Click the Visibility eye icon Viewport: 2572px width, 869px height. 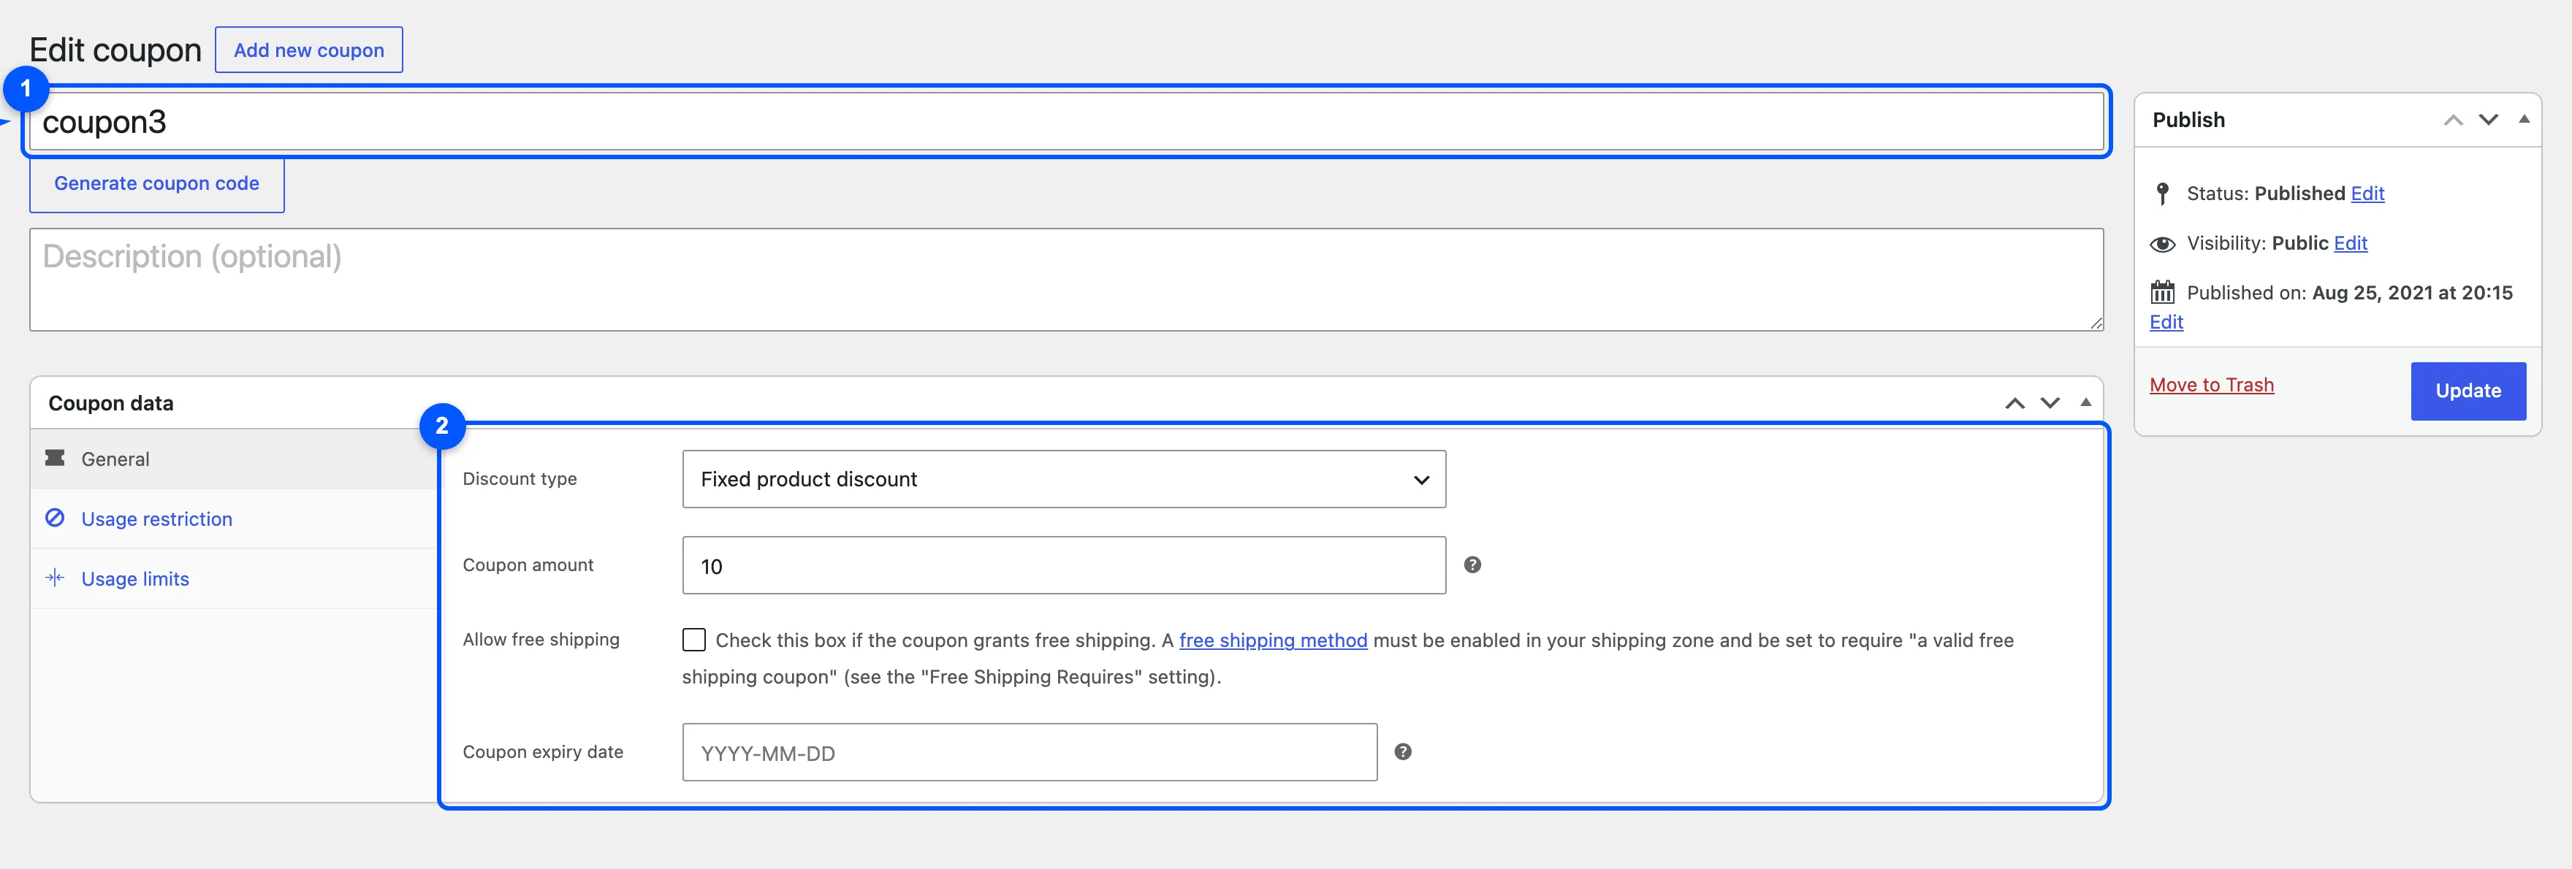2163,245
